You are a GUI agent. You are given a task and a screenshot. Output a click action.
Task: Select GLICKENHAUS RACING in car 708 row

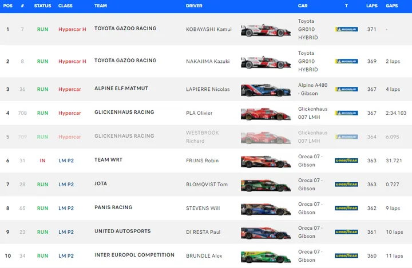point(124,112)
